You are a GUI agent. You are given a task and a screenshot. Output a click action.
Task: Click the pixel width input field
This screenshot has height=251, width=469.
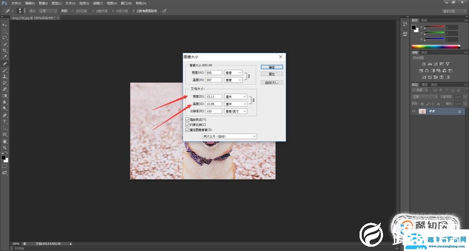pos(214,72)
